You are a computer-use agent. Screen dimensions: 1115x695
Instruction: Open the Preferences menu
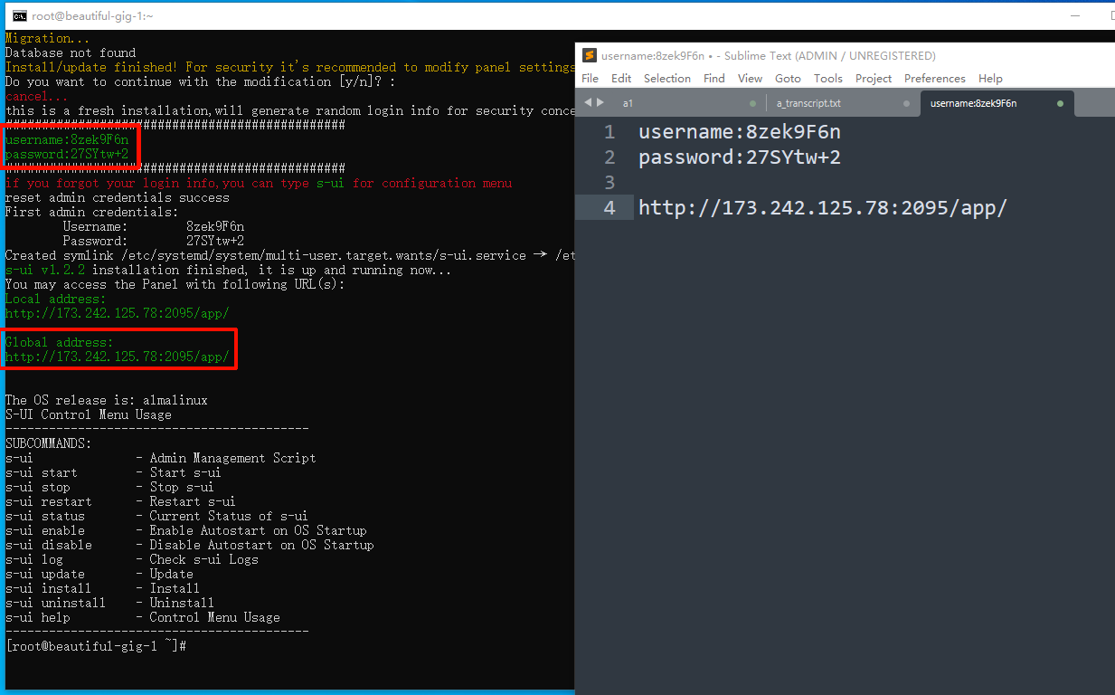[x=934, y=79]
